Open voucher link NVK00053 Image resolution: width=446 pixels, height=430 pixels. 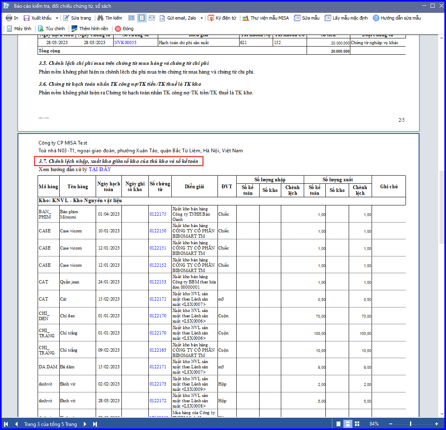click(x=125, y=42)
